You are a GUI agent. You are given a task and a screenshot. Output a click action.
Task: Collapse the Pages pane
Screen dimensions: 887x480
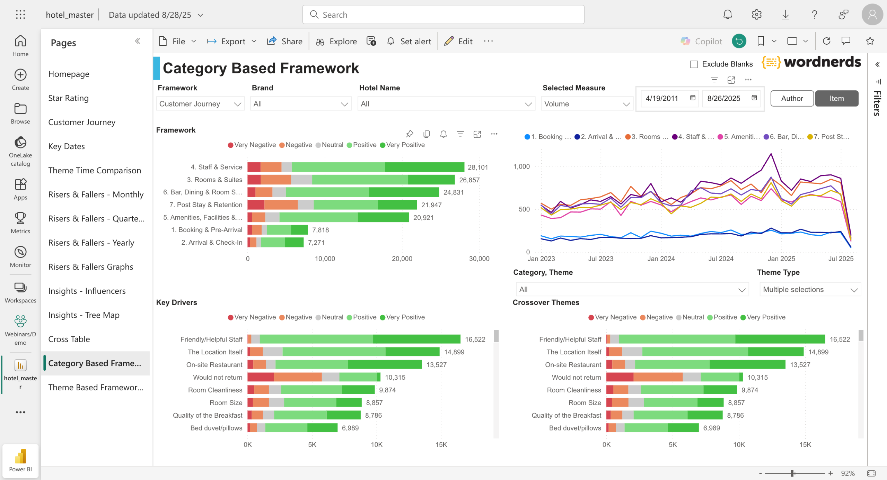[138, 41]
